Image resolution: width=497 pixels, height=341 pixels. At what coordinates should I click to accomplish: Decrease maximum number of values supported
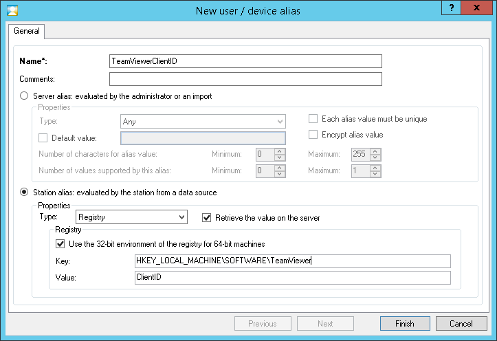coord(375,174)
